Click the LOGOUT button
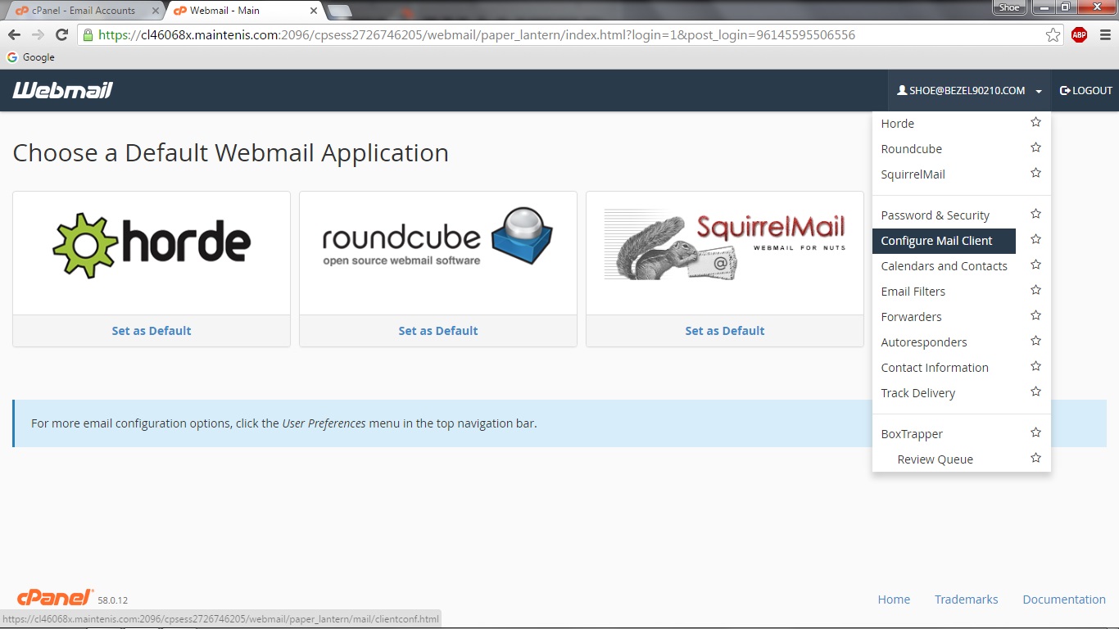The width and height of the screenshot is (1119, 629). tap(1085, 91)
